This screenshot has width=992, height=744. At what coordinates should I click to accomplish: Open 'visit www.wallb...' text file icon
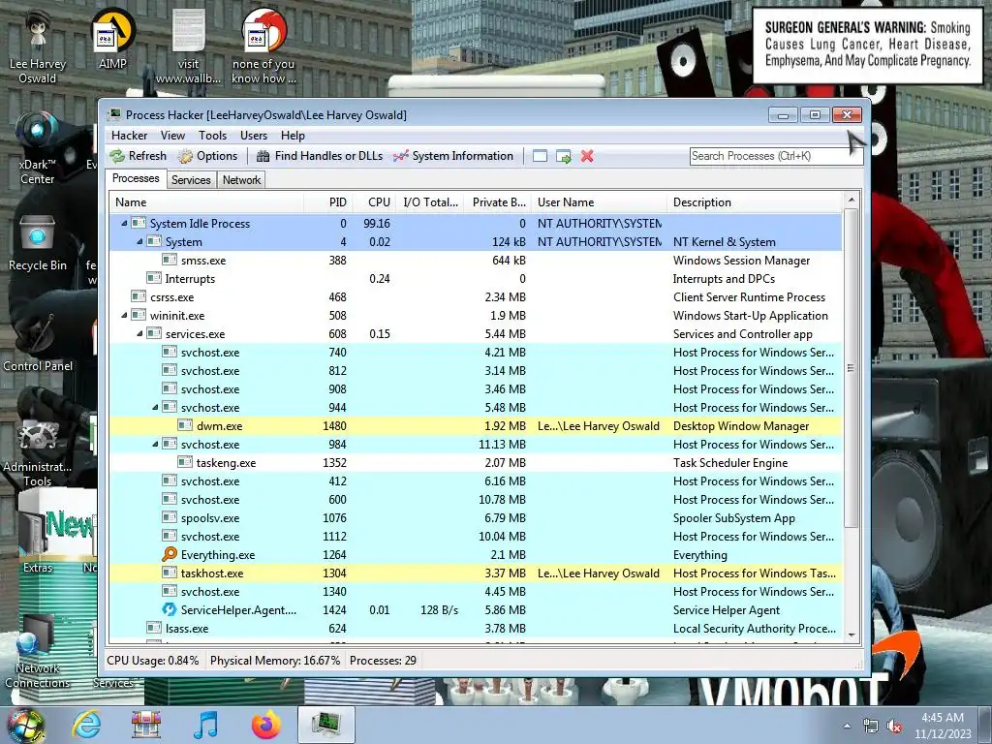tap(188, 46)
